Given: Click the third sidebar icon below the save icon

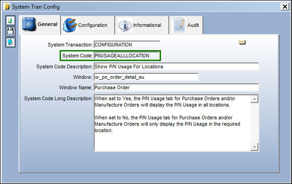Looking at the screenshot, I should tap(10, 42).
